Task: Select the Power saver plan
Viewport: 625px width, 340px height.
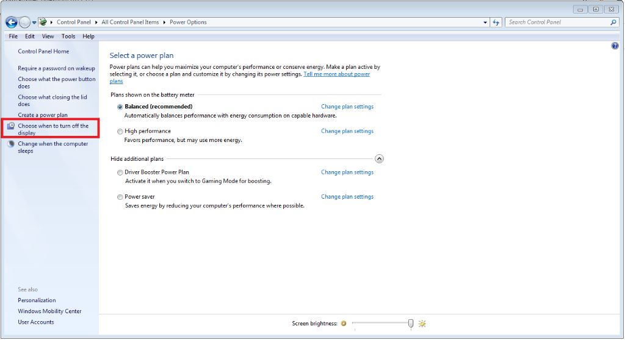Action: coord(120,197)
